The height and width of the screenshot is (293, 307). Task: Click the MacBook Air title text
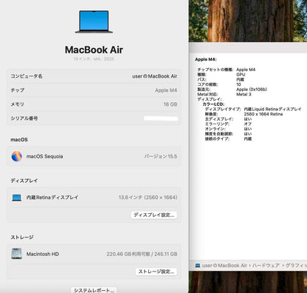[x=94, y=50]
